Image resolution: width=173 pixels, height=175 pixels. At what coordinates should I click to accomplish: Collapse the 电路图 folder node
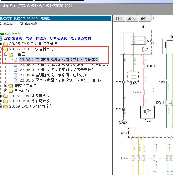tap(5, 54)
